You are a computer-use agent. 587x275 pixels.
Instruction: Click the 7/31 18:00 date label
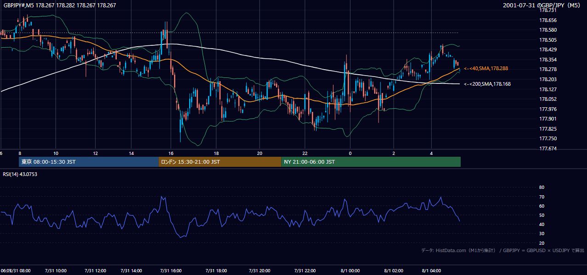click(x=216, y=271)
